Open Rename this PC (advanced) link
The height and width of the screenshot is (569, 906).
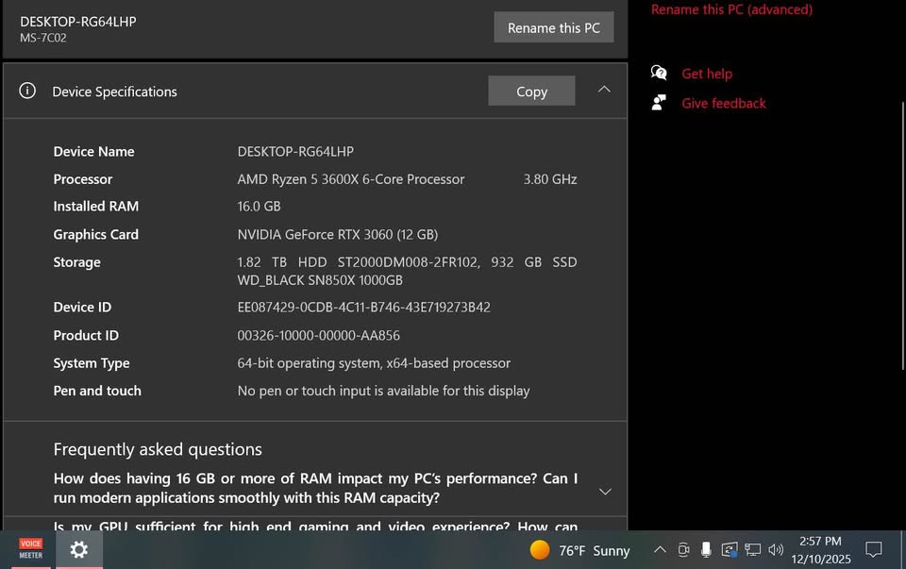(731, 9)
